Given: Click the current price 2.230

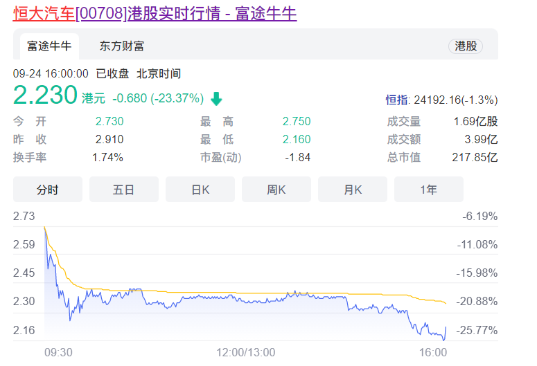Looking at the screenshot, I should [45, 95].
